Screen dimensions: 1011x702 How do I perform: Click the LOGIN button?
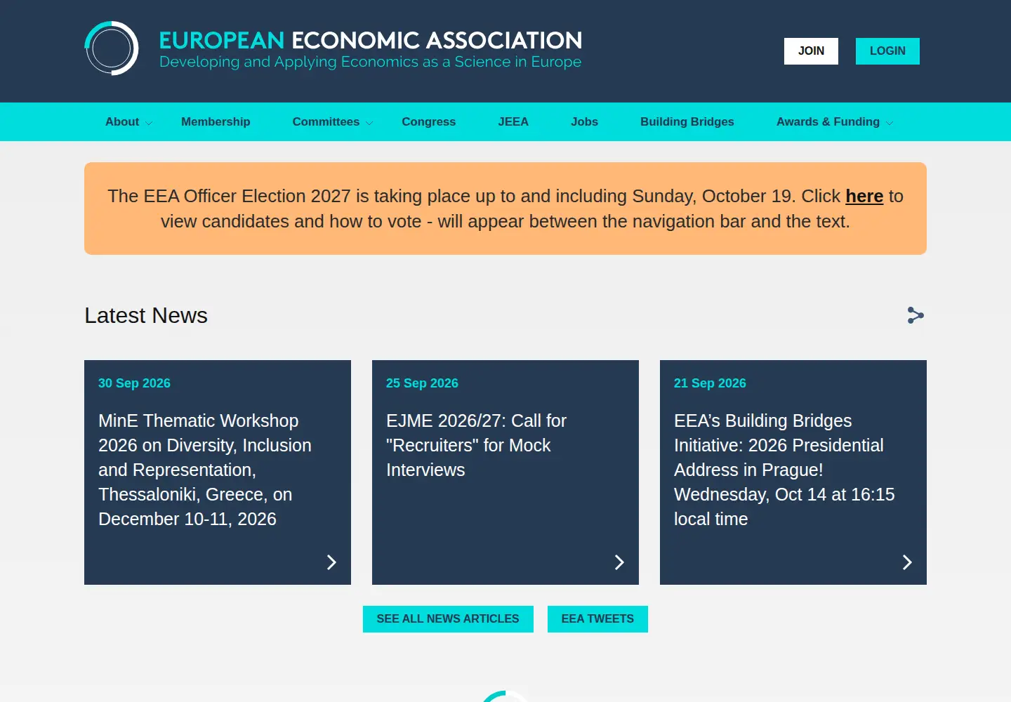[887, 51]
